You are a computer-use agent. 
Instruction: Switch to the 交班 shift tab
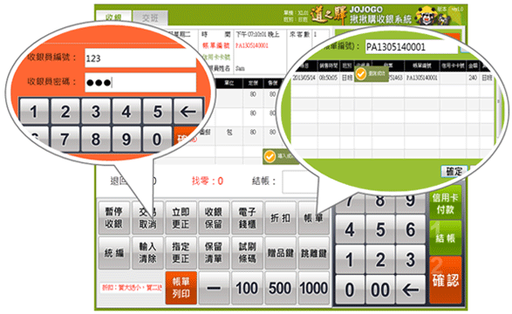pos(150,18)
